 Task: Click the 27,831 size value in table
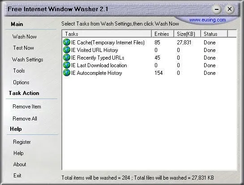[x=184, y=43]
